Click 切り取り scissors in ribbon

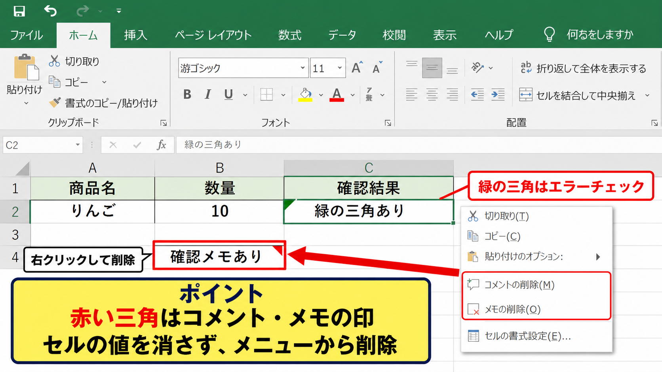click(74, 61)
